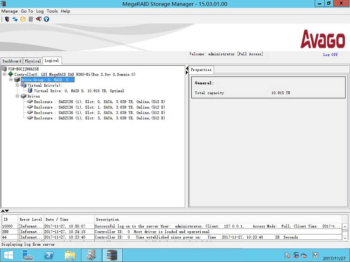Select log entry ID 389

click(172, 232)
